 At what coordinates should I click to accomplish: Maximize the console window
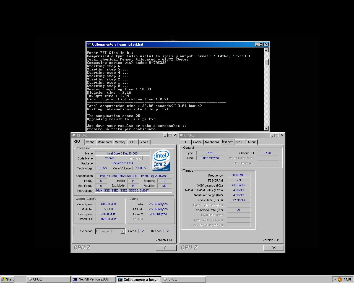261,44
